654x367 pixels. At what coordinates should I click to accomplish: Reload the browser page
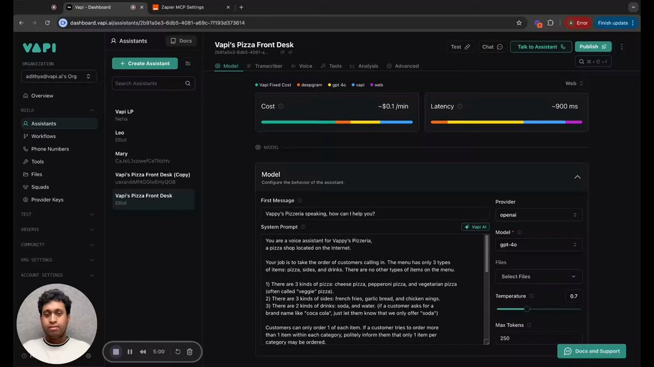point(47,23)
